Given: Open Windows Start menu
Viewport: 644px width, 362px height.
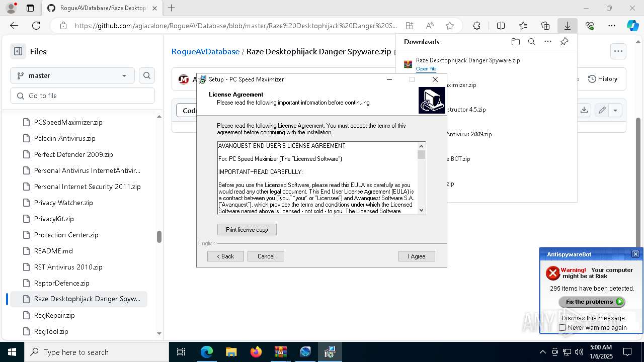Looking at the screenshot, I should pos(12,352).
